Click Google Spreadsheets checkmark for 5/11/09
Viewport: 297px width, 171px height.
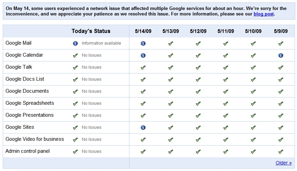coord(226,104)
